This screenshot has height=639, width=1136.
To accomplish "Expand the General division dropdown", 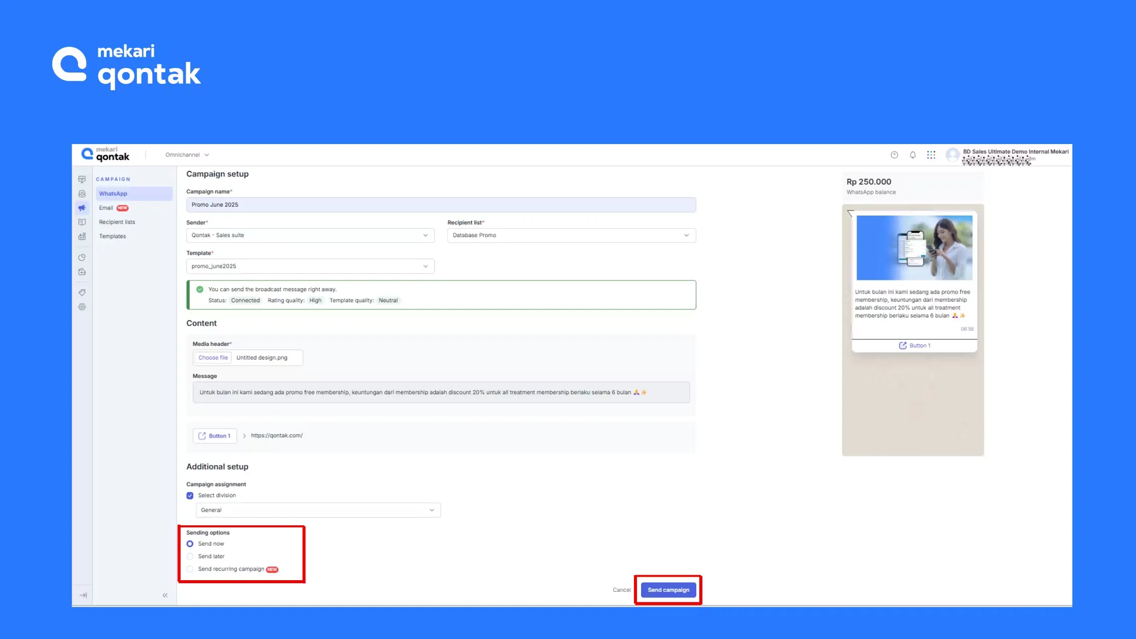I will click(318, 510).
